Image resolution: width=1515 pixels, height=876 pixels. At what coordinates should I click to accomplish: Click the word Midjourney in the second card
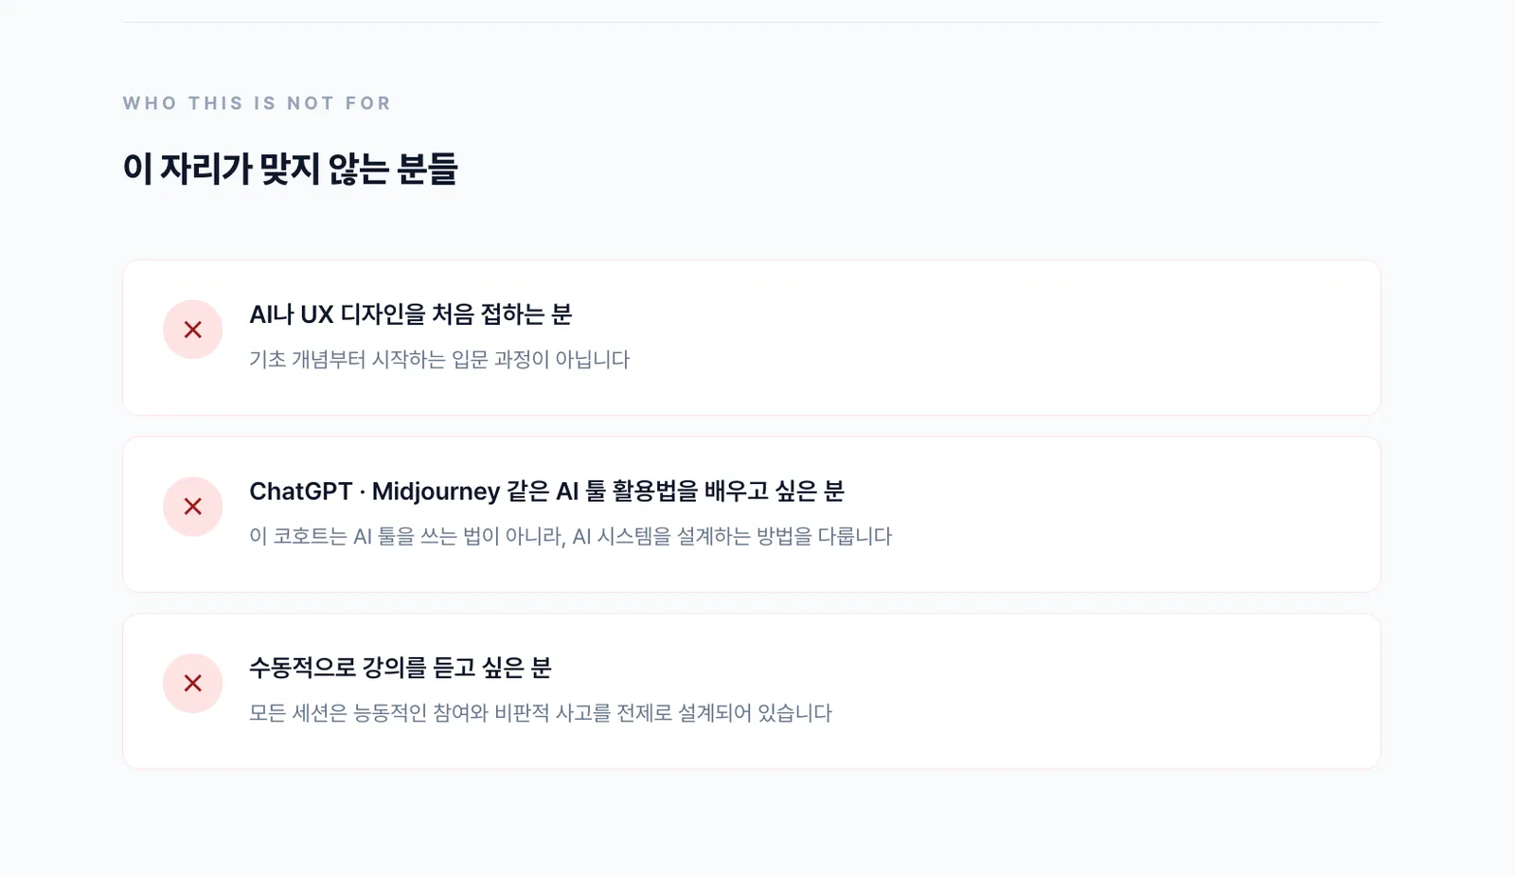(x=436, y=492)
